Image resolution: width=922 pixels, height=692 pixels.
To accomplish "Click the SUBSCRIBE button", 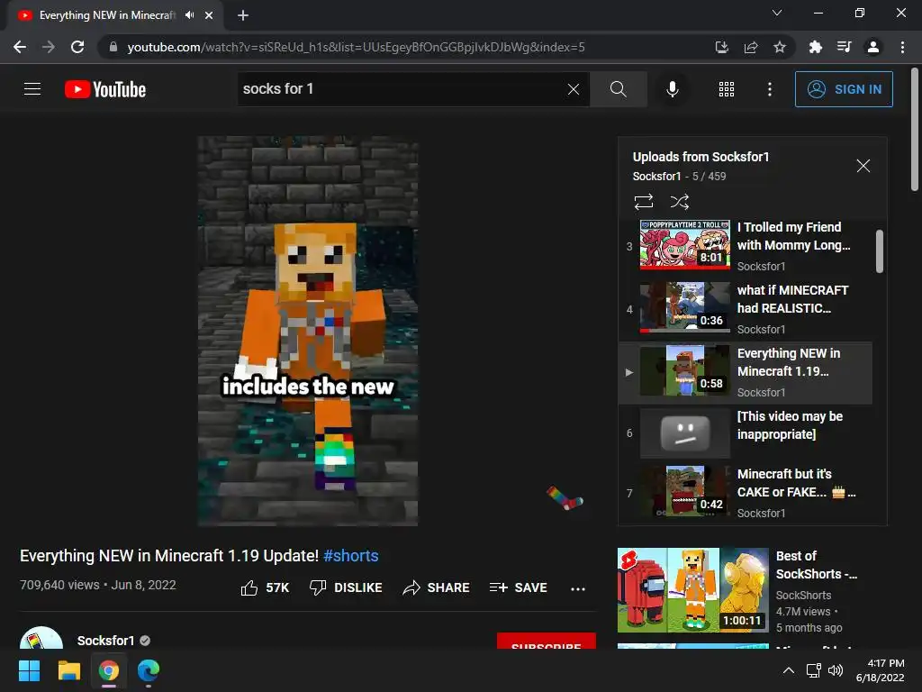I will (x=547, y=642).
